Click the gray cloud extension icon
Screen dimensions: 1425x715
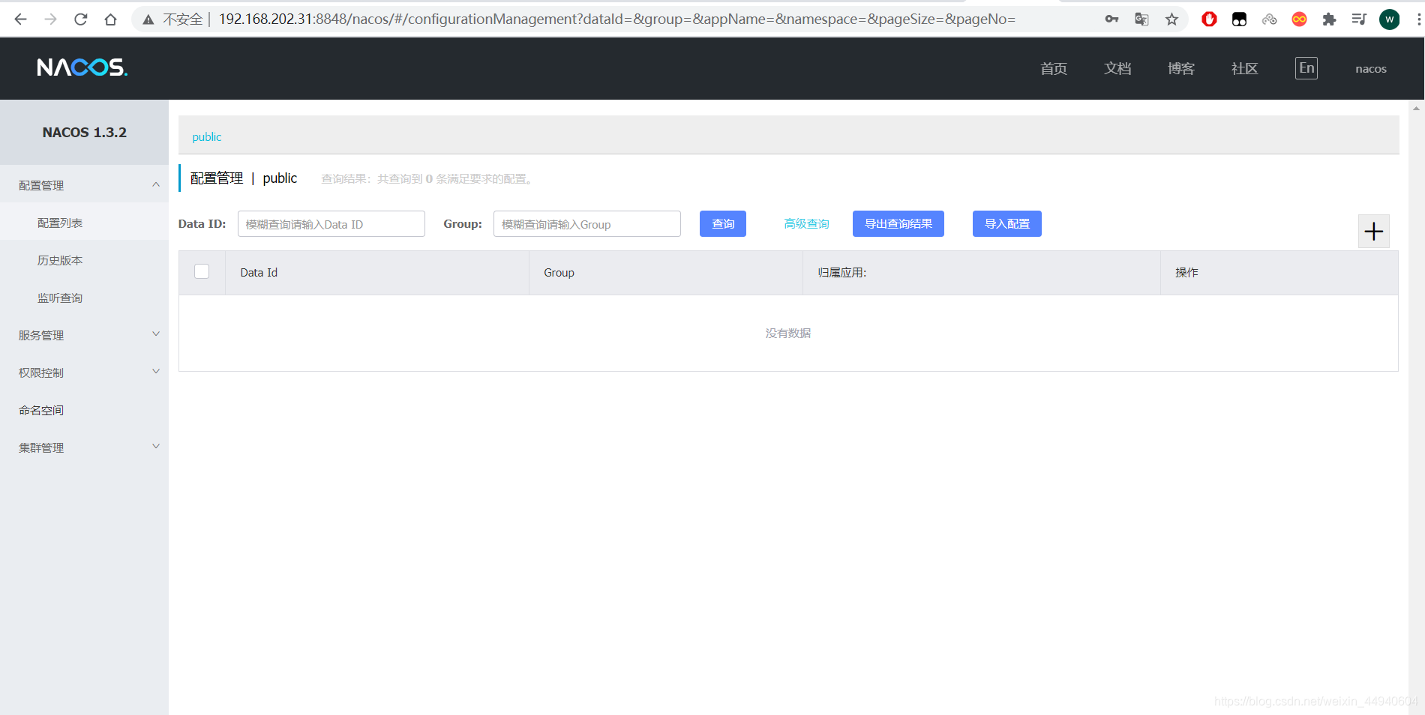(x=1269, y=19)
